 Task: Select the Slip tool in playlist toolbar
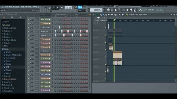coord(112,15)
